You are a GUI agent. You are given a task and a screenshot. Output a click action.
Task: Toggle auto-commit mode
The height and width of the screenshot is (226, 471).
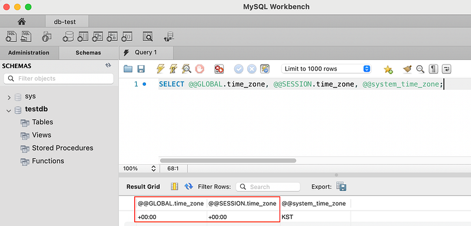265,69
